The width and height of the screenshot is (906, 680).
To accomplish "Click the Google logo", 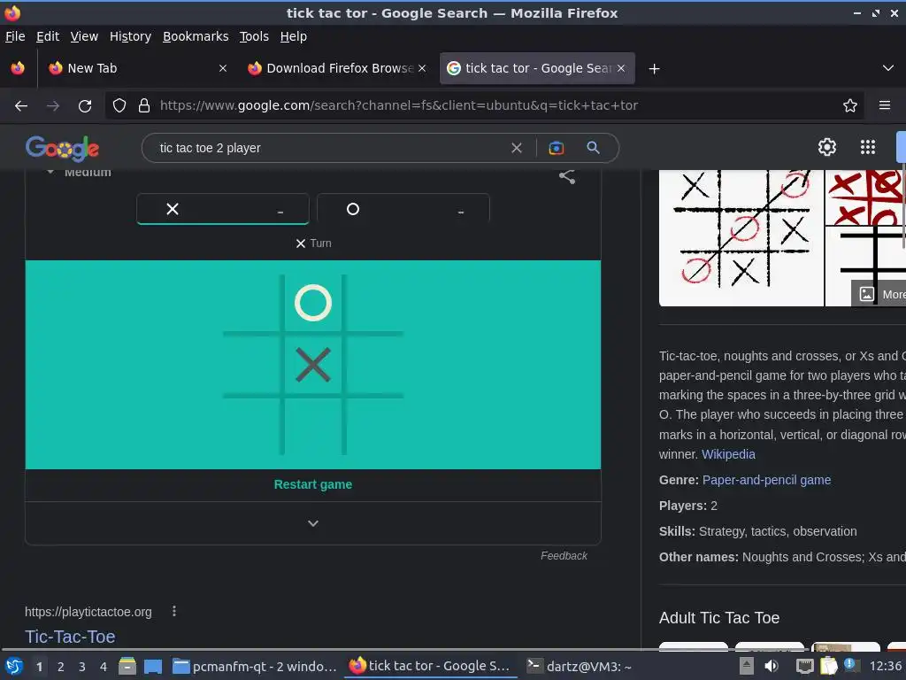I will [63, 149].
